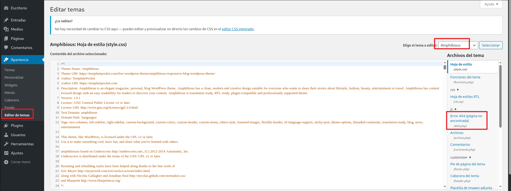
Task: Click the Plugins plug icon
Action: tap(6, 125)
